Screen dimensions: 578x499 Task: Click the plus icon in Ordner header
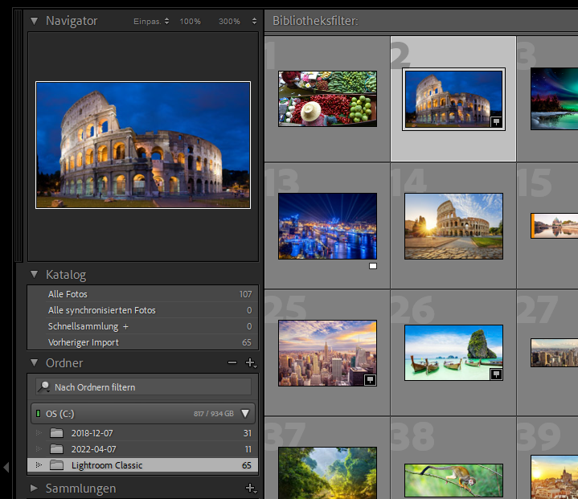click(251, 363)
